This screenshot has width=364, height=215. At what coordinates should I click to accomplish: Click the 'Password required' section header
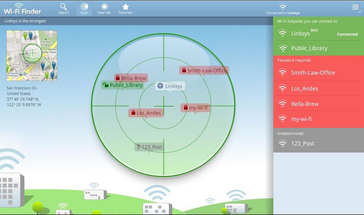coord(294,61)
